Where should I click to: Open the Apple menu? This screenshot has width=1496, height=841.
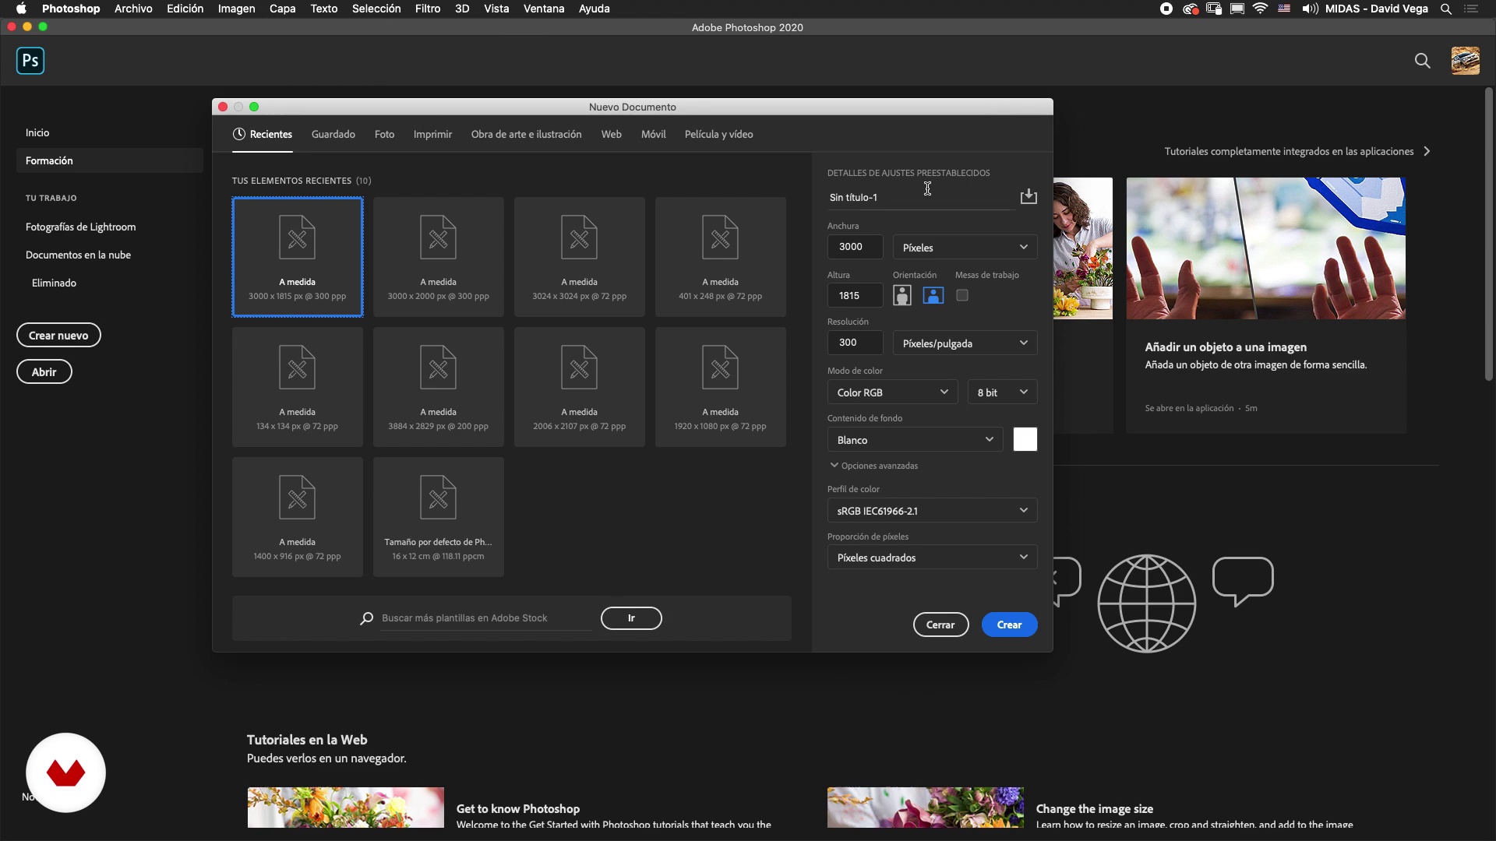pos(21,9)
